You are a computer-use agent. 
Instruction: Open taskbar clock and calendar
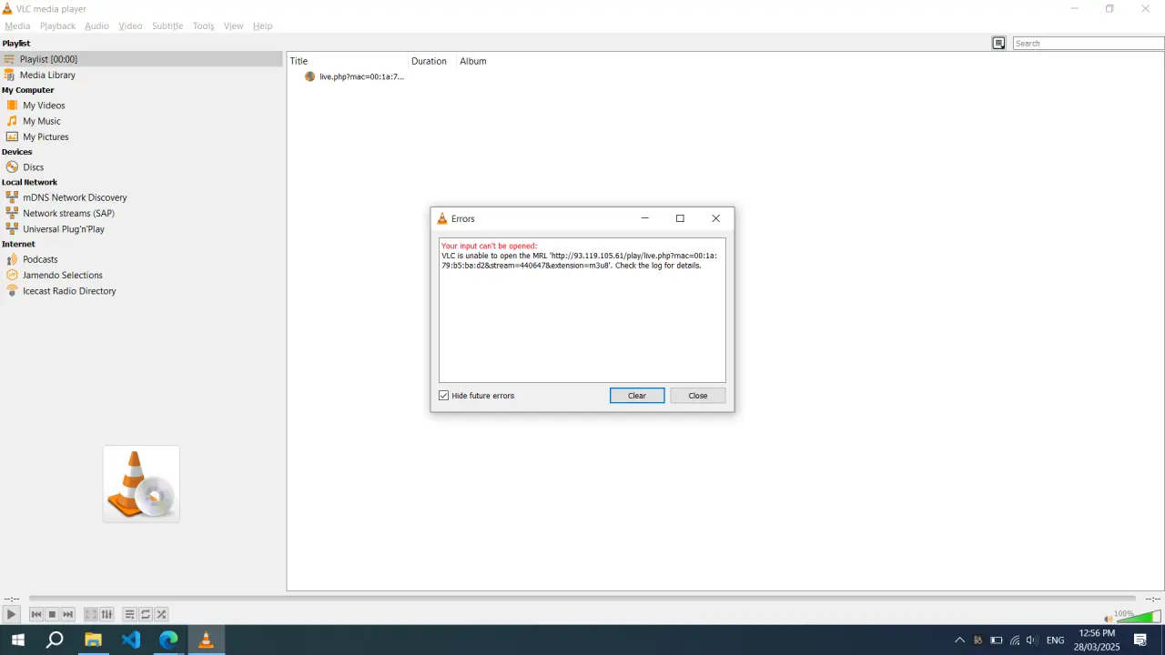pyautogui.click(x=1097, y=640)
